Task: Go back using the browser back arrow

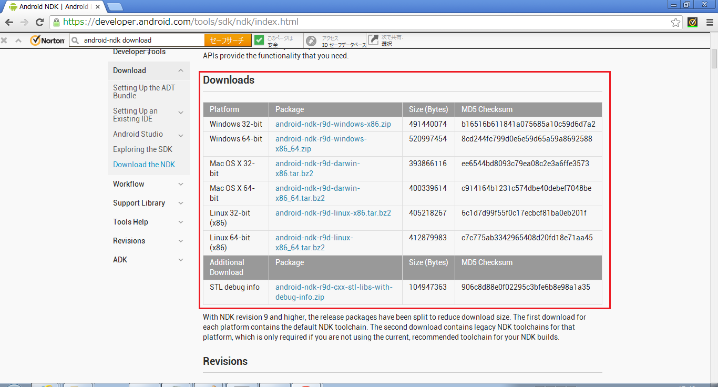Action: coord(9,22)
